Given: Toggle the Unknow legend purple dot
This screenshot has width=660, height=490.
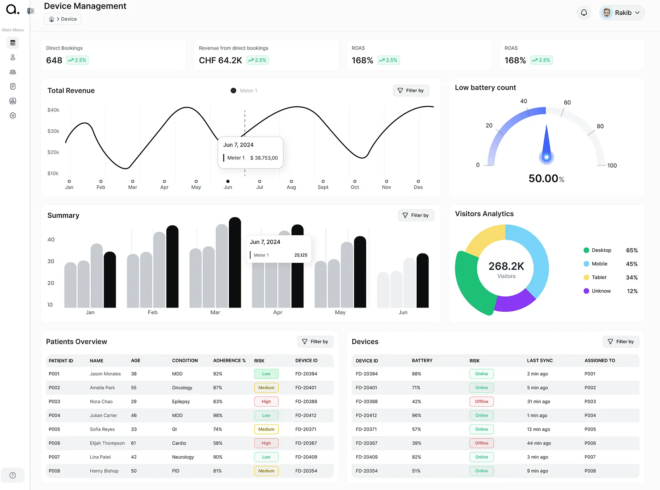Looking at the screenshot, I should 586,291.
